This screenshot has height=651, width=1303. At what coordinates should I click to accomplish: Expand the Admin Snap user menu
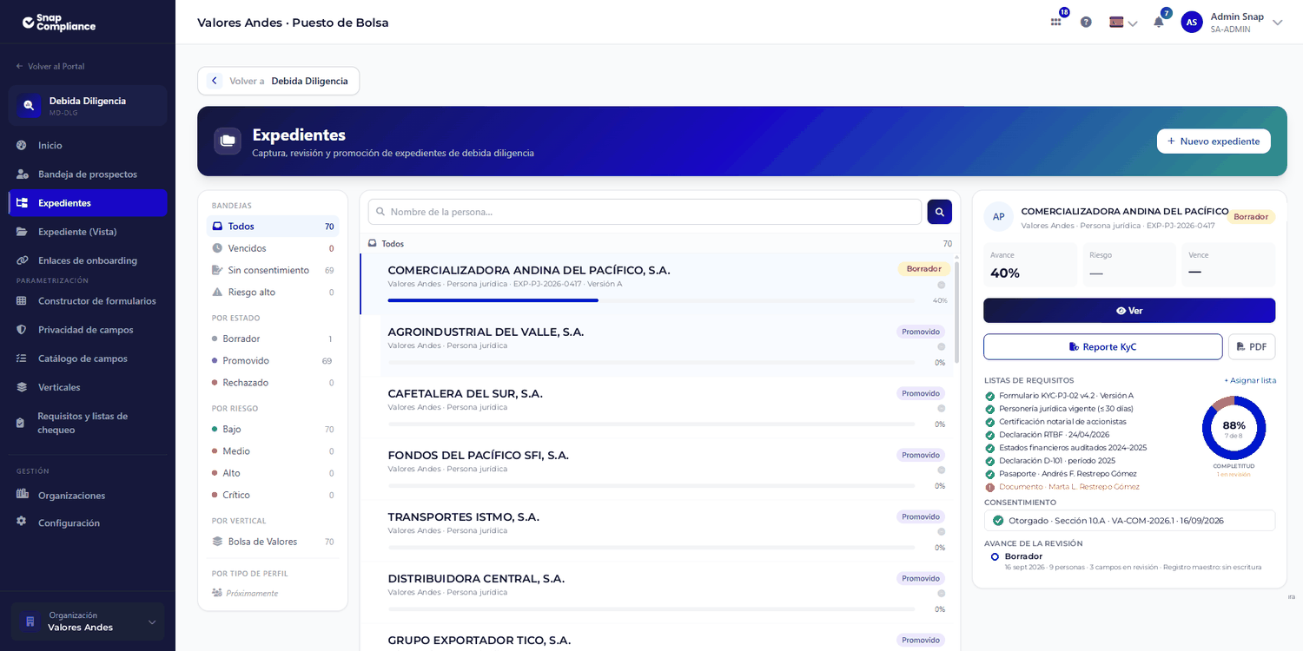point(1277,23)
